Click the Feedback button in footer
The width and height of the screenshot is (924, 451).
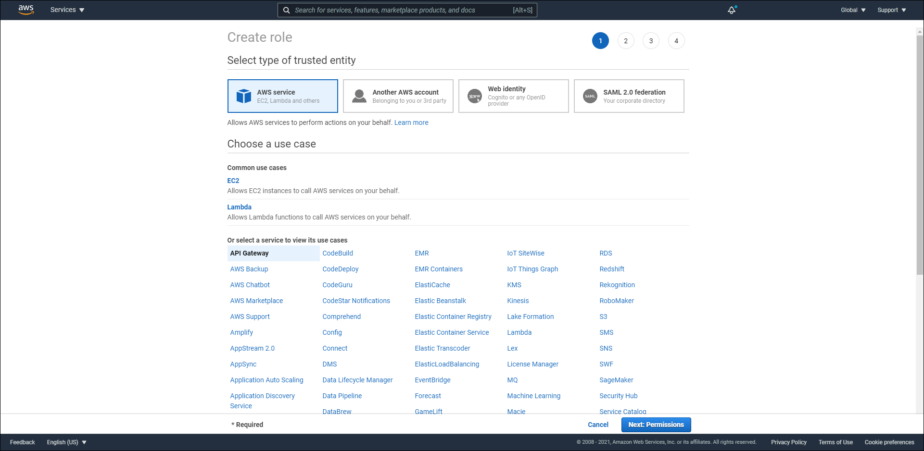pyautogui.click(x=23, y=442)
